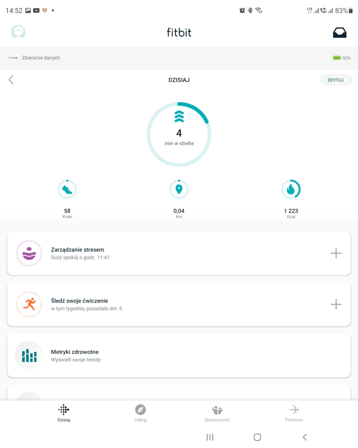Open the profile avatar icon
Image resolution: width=358 pixels, height=448 pixels.
pyautogui.click(x=18, y=32)
